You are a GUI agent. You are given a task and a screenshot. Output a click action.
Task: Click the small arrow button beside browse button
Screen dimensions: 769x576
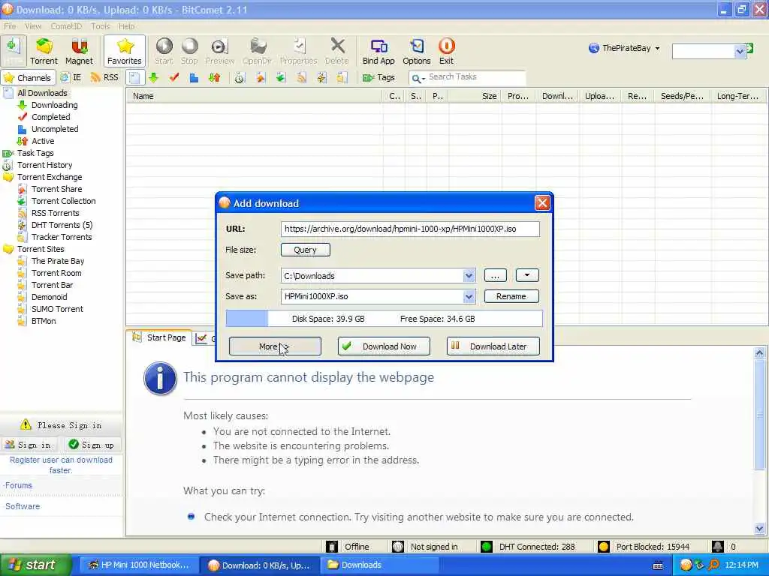pyautogui.click(x=527, y=275)
